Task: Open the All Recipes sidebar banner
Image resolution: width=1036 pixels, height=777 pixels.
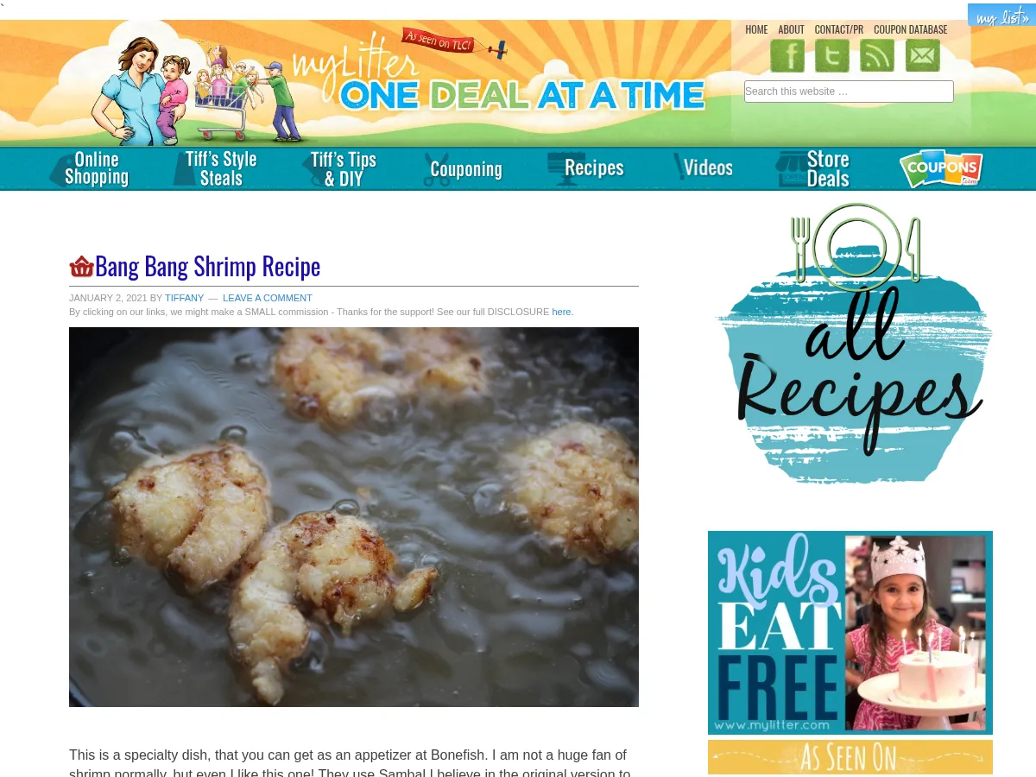Action: [853, 344]
